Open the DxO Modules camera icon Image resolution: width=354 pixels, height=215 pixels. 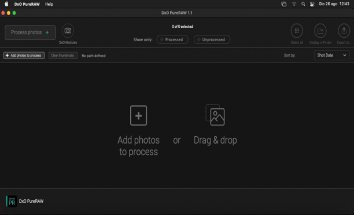(x=68, y=31)
